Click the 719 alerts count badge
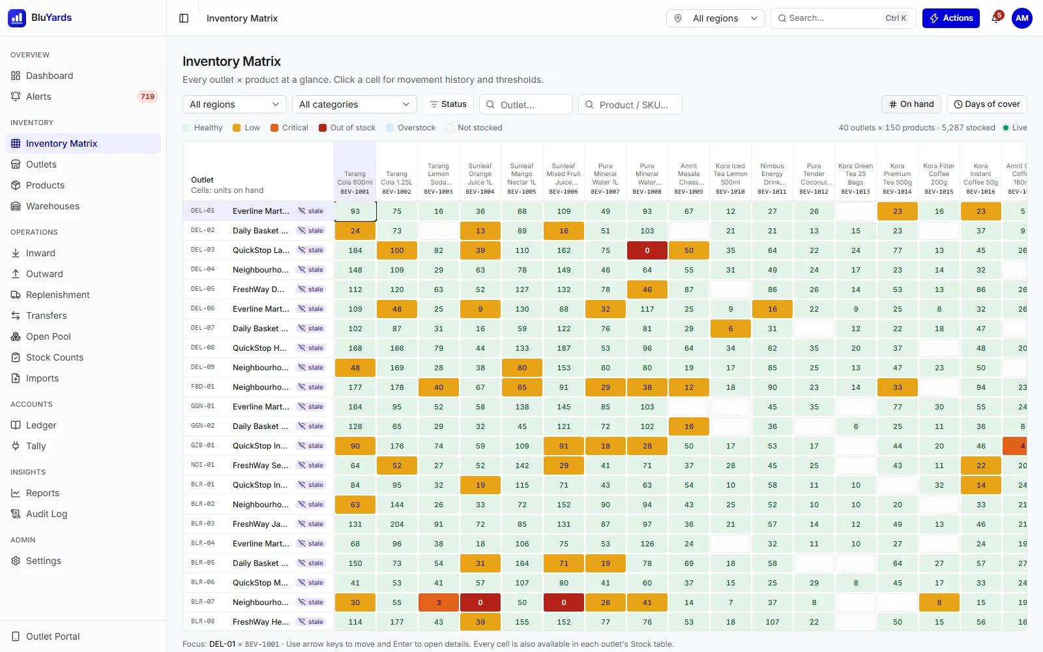1043x652 pixels. [147, 96]
